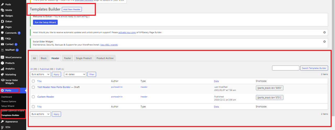The height and width of the screenshot is (130, 335).
Task: Select the Header tab
Action: 55,58
